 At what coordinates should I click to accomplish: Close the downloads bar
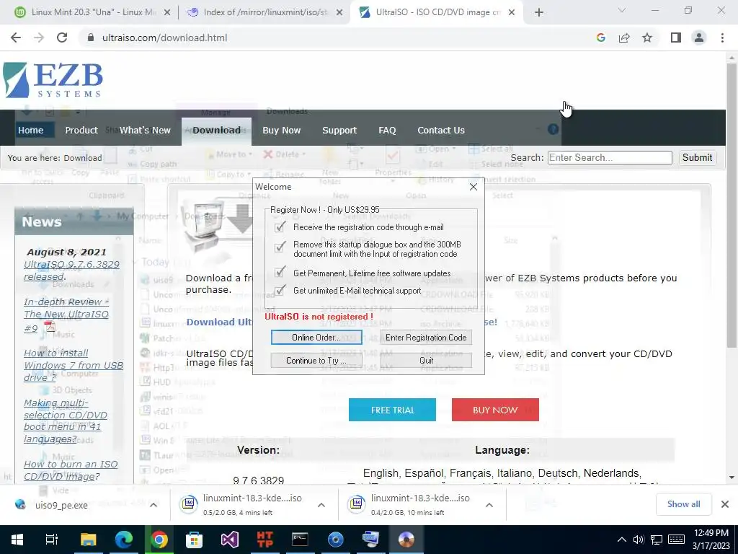725,504
